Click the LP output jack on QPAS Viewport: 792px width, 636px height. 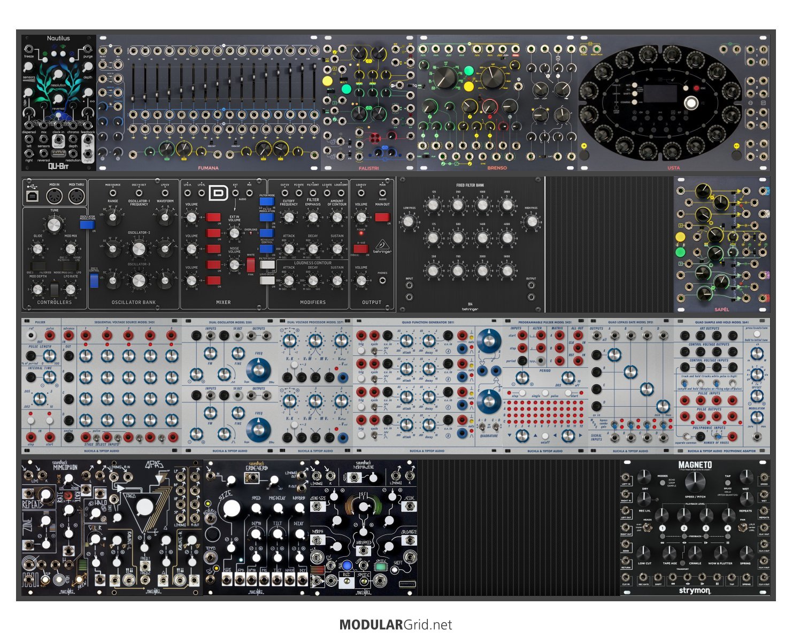181,477
